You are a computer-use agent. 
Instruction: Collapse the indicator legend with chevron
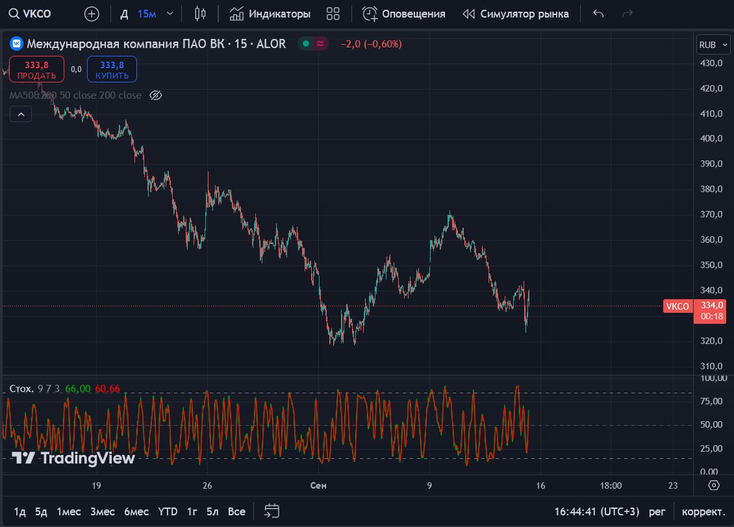point(21,114)
